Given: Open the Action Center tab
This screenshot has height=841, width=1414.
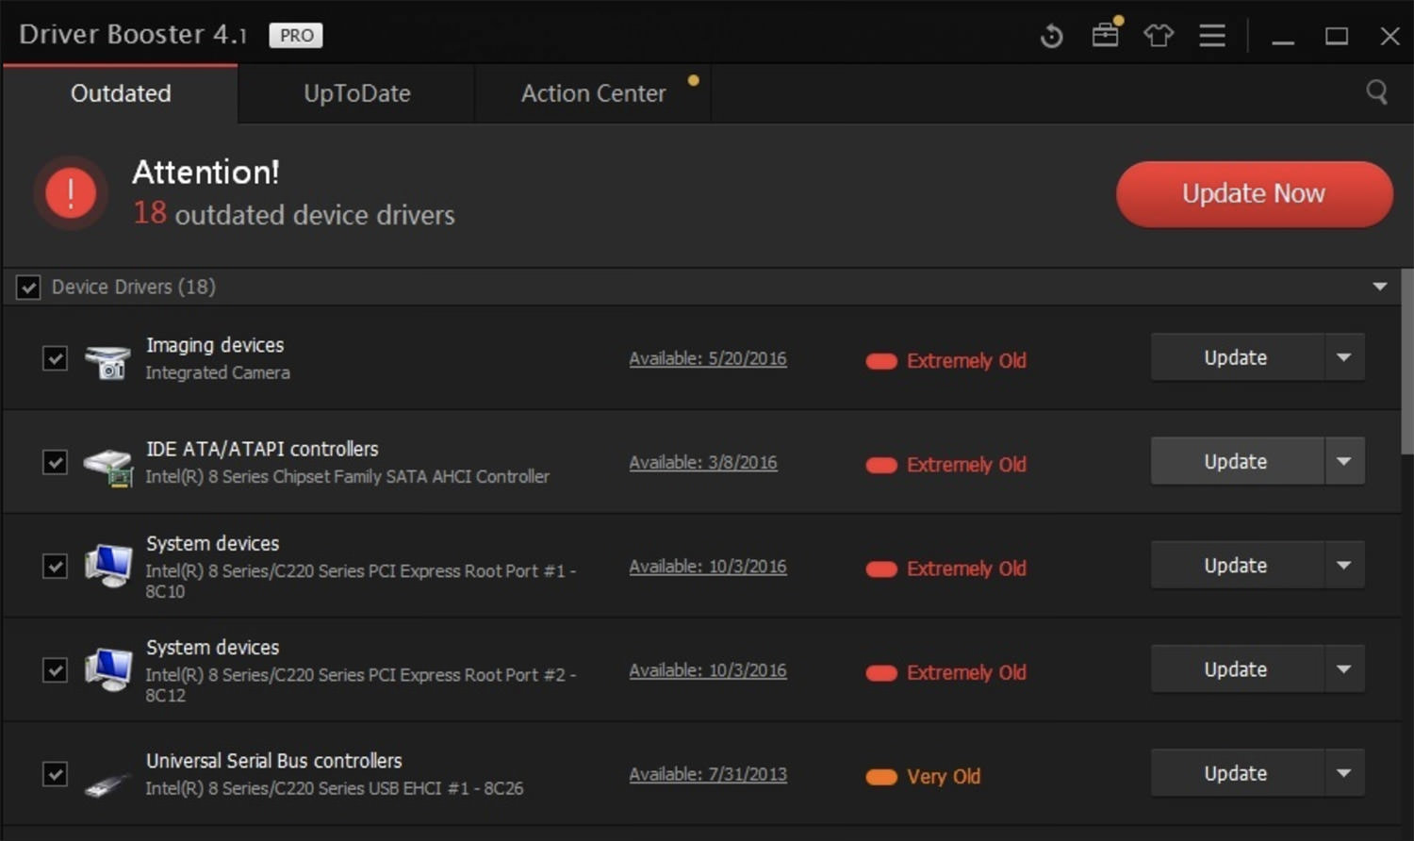Looking at the screenshot, I should tap(593, 93).
